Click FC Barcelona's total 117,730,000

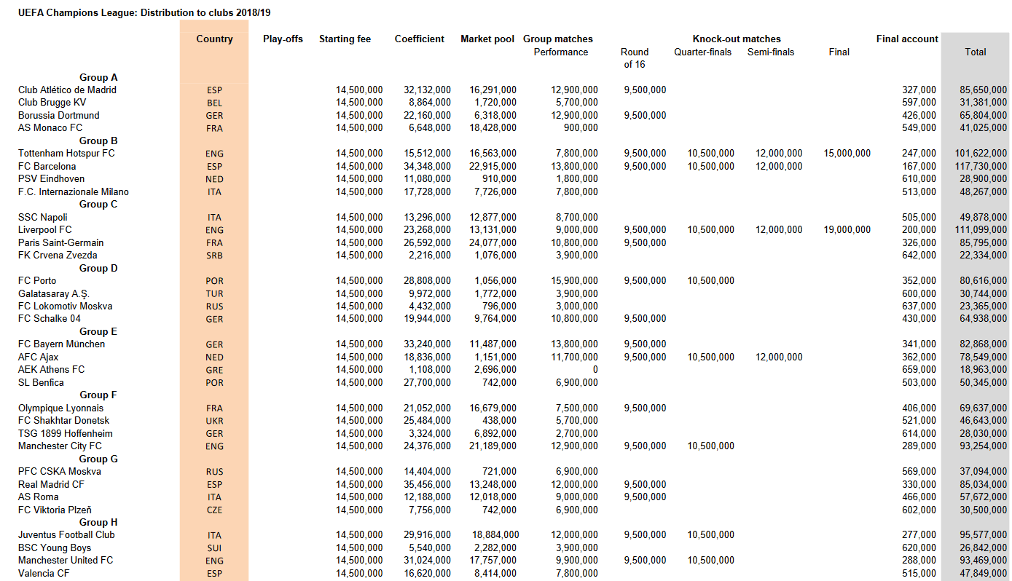pyautogui.click(x=981, y=166)
